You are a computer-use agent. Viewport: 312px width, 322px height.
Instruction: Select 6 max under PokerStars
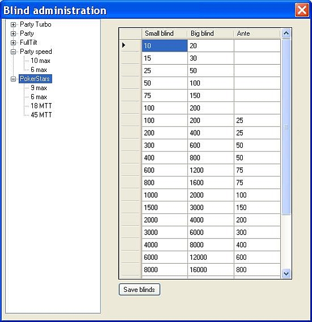(x=39, y=97)
